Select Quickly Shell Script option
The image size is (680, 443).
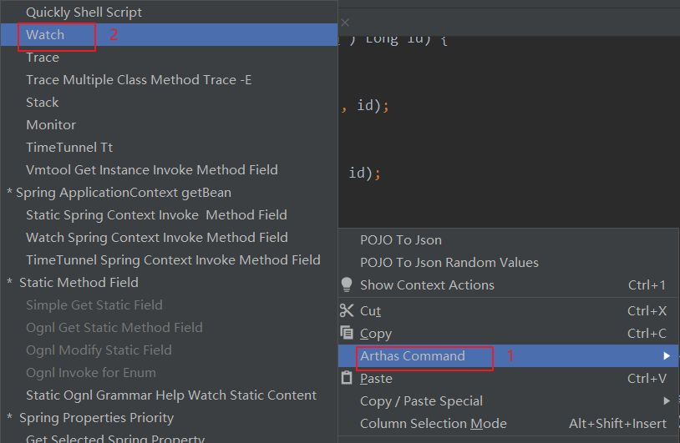(x=84, y=13)
